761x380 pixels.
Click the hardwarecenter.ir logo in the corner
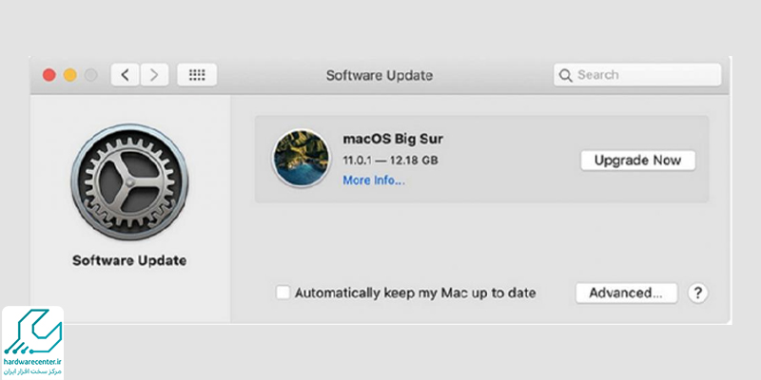coord(32,343)
